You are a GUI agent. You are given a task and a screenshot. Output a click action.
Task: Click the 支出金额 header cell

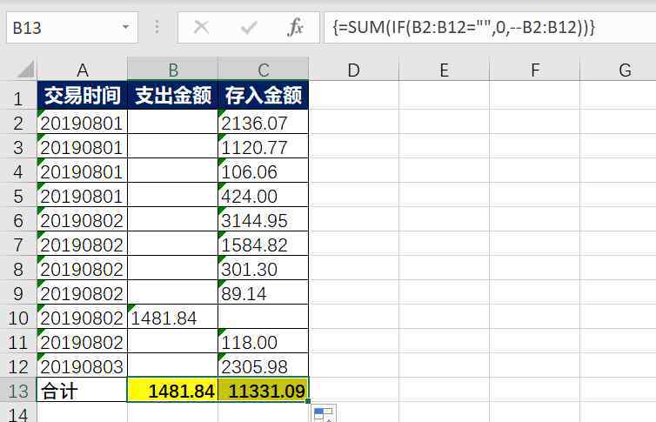coord(173,96)
